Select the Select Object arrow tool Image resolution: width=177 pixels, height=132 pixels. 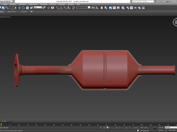[x=3, y=8]
